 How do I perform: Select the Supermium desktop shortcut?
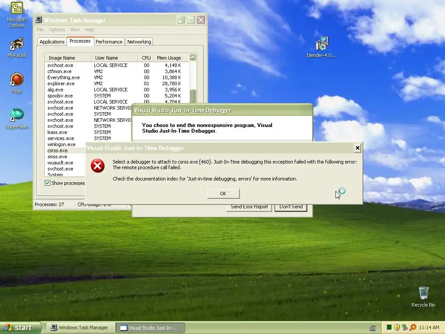pos(17,118)
